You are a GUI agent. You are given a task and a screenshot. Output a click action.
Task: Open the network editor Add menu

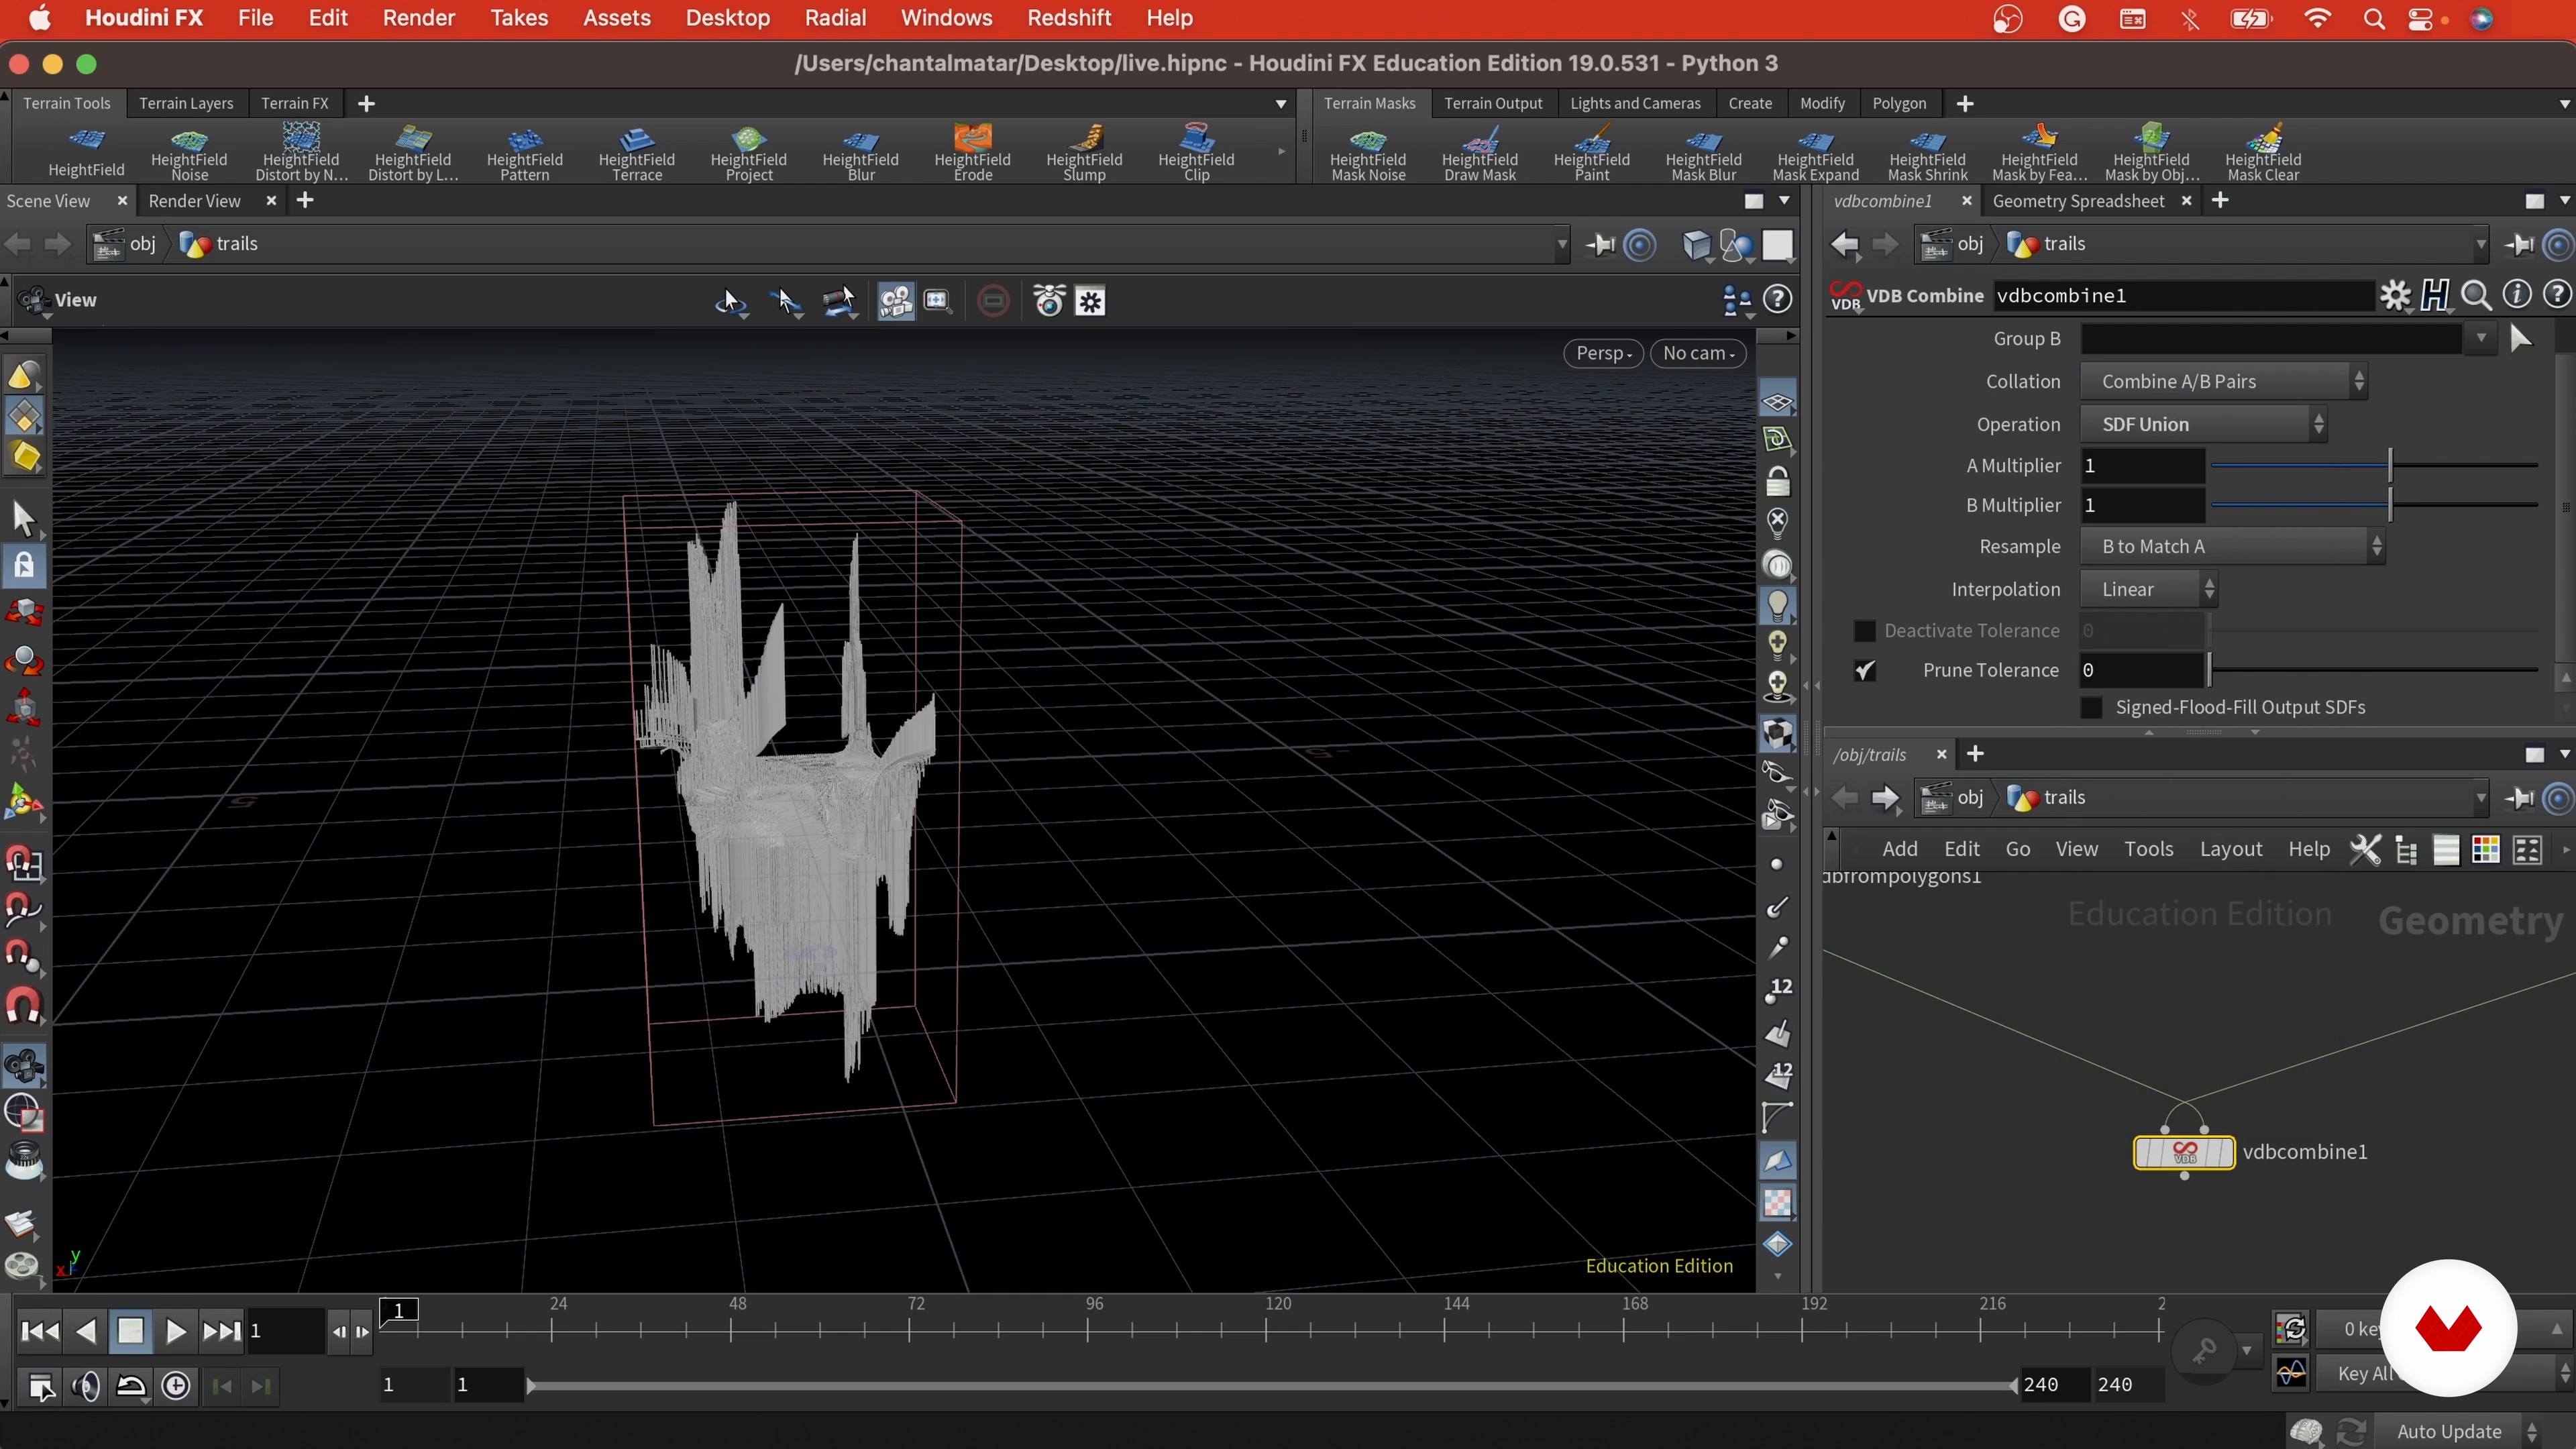click(1900, 849)
